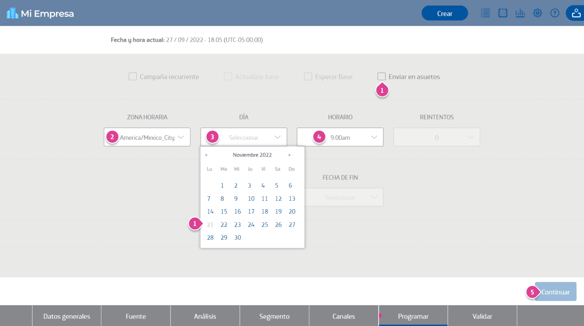The height and width of the screenshot is (326, 584).
Task: Open the Reintentos dropdown
Action: coord(437,137)
